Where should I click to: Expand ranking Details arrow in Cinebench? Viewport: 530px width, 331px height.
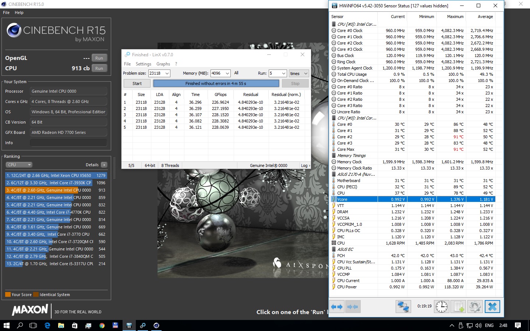(104, 165)
